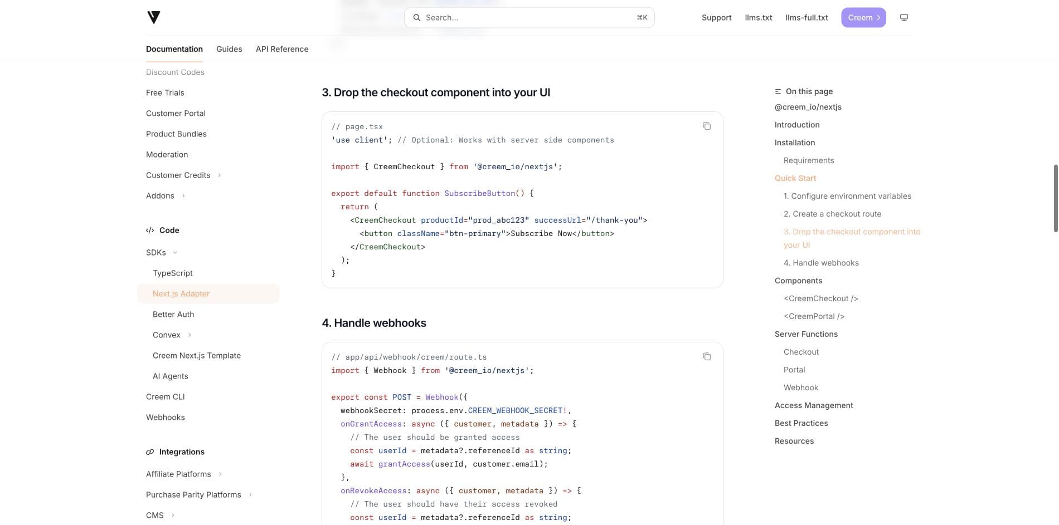Jump to Best Practices section
The width and height of the screenshot is (1059, 525).
pyautogui.click(x=801, y=423)
